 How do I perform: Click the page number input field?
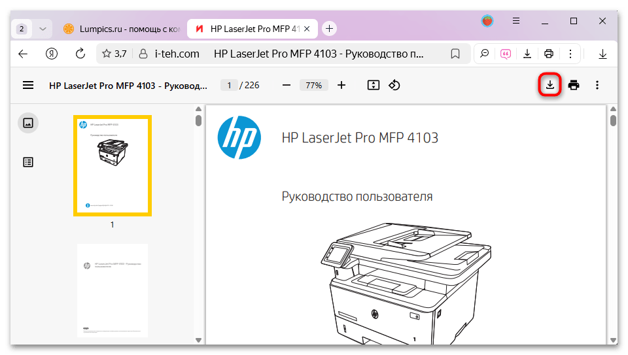229,85
